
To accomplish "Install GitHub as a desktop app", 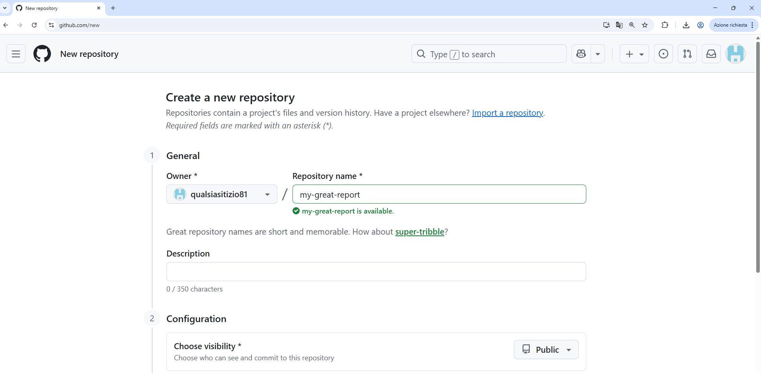I will coord(606,25).
